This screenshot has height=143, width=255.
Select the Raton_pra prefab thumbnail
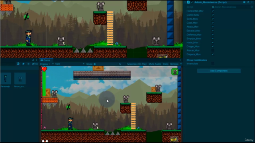pyautogui.click(x=20, y=79)
